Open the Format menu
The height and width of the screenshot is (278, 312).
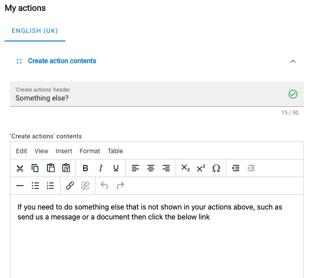(x=90, y=151)
